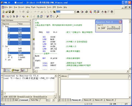Click the editor's scroll-right arrow

point(128,71)
